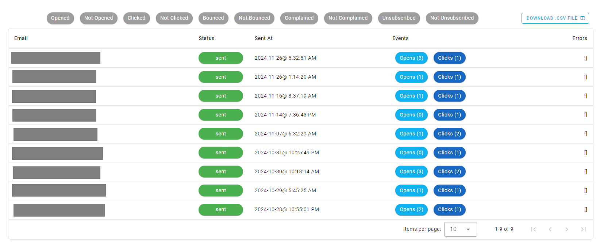Open Opens (1) for 2024-11-16 row
Viewport: 600px width, 245px height.
coord(411,96)
